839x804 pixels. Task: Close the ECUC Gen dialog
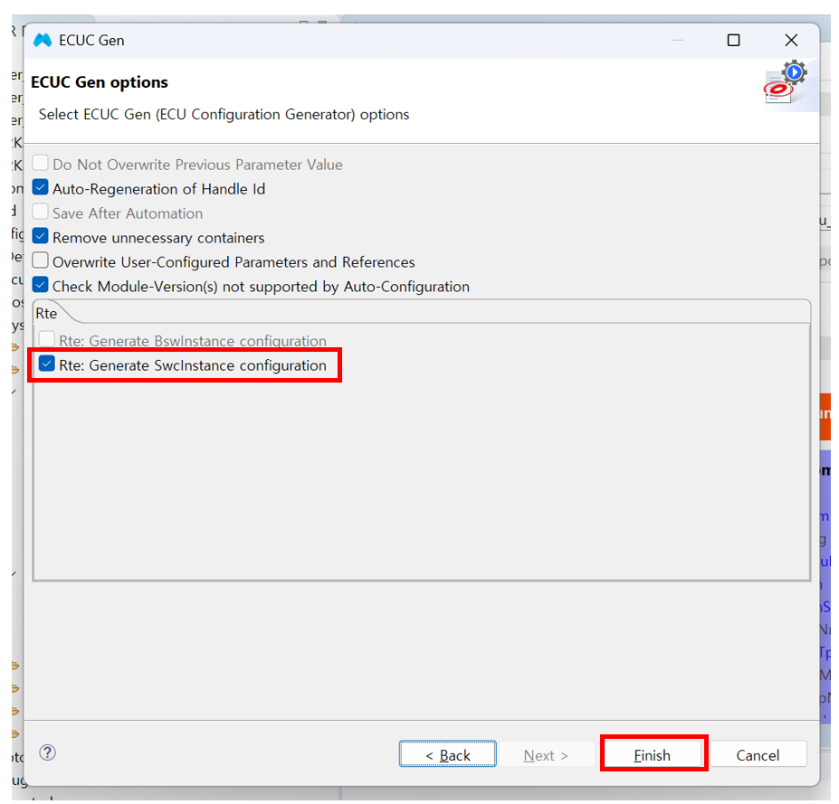[791, 40]
